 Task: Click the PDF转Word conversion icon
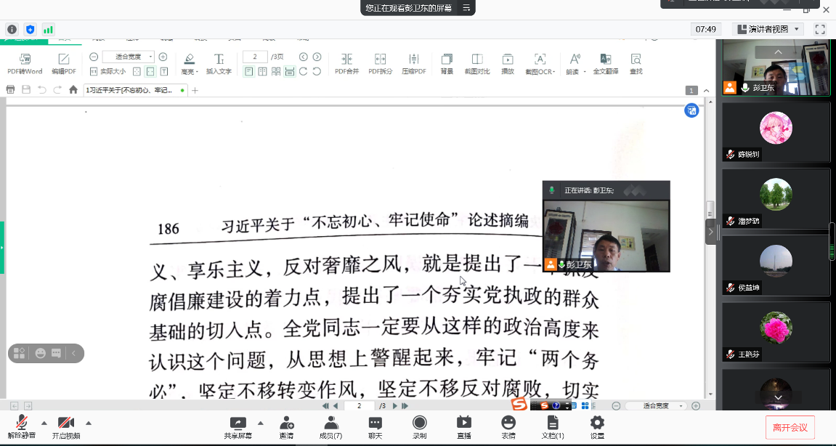[25, 60]
